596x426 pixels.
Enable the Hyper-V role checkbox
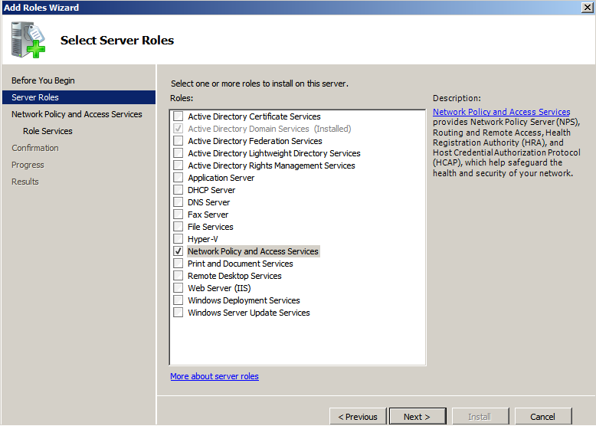pos(178,239)
